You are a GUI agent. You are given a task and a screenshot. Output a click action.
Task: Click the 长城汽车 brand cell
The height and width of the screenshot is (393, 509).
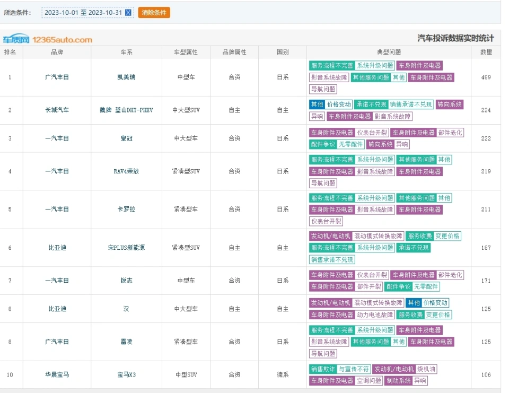[x=57, y=110]
